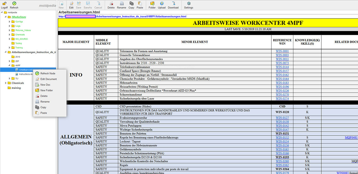The image size is (358, 174).
Task: Select the training root folder
Action: (16, 88)
